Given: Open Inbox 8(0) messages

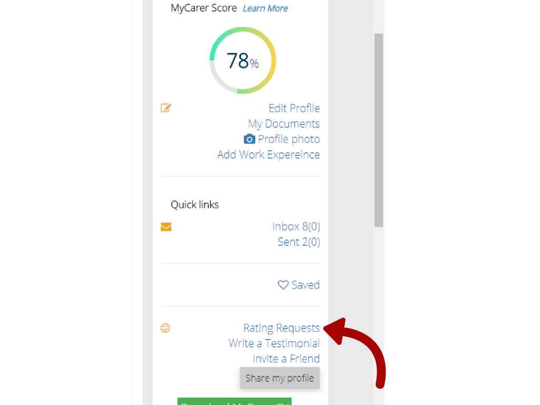Looking at the screenshot, I should coord(296,226).
